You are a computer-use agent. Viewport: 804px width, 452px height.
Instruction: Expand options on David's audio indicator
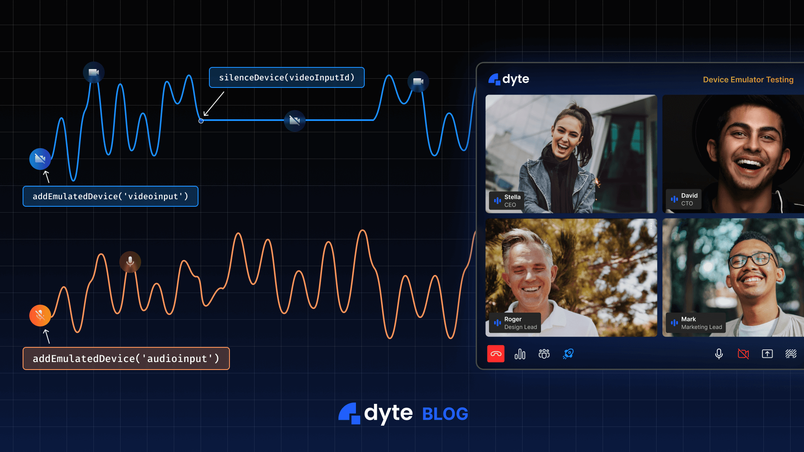pyautogui.click(x=675, y=199)
